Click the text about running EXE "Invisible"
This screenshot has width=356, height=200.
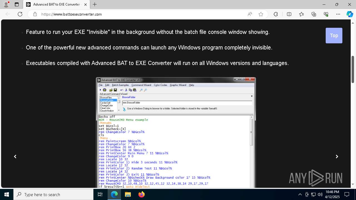click(148, 32)
